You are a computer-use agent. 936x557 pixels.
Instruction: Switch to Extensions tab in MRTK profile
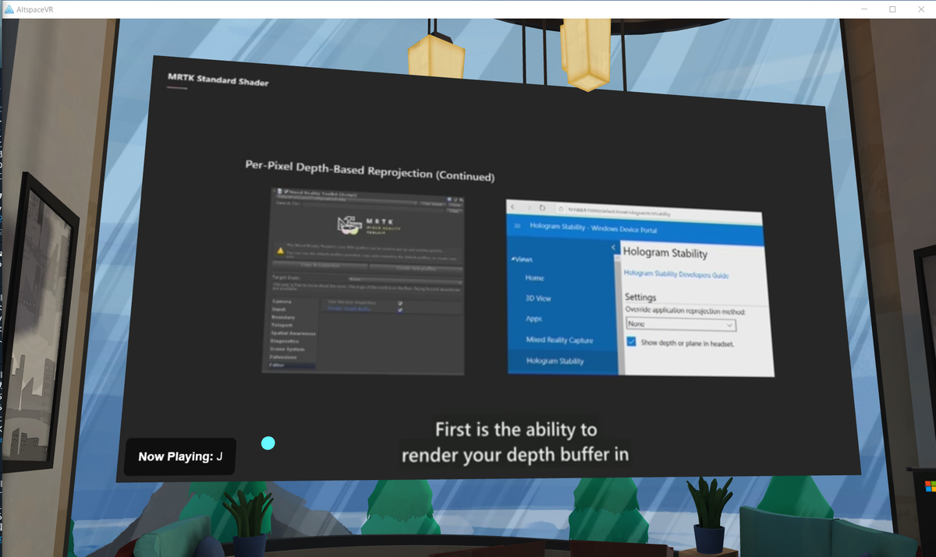283,357
